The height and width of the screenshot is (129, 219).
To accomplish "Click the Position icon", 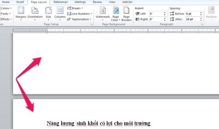I will (211, 10).
